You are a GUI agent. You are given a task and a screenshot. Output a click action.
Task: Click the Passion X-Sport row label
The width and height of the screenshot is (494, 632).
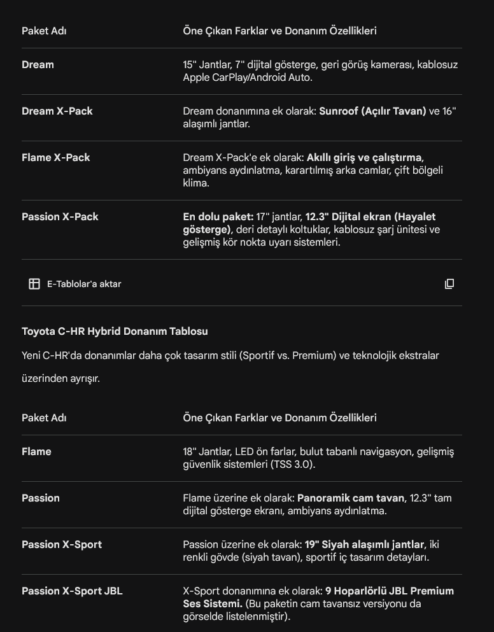point(62,545)
